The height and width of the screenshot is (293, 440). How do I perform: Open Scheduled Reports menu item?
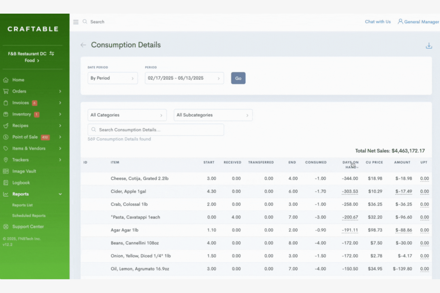pyautogui.click(x=29, y=216)
